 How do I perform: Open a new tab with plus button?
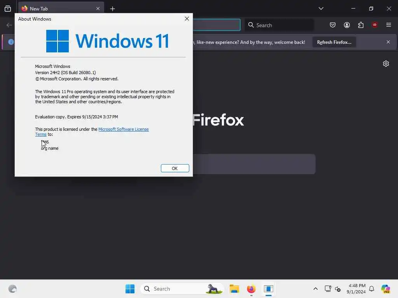coord(112,9)
